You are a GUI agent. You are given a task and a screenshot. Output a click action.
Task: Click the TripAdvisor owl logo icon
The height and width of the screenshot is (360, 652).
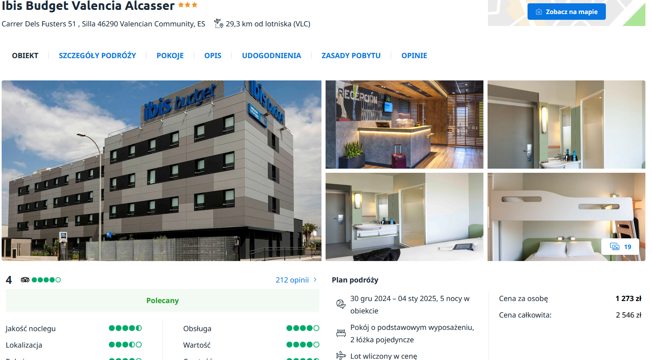[x=25, y=280]
